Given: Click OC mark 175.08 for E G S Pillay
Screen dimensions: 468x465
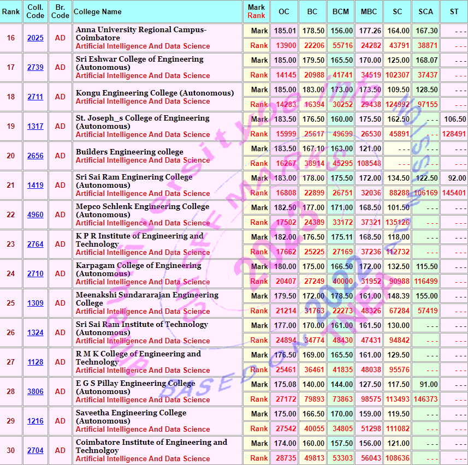Looking at the screenshot, I should (x=285, y=384).
